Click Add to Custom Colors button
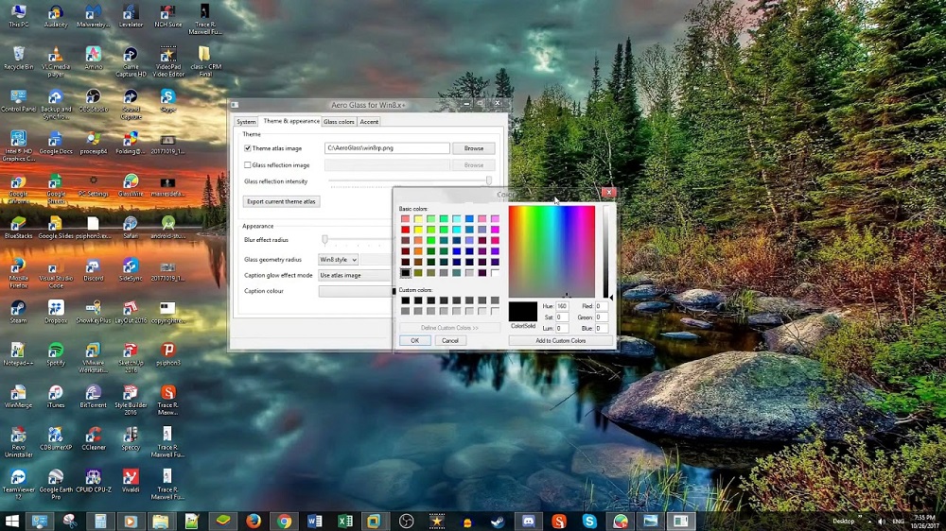Screen dimensions: 946x531 click(560, 340)
